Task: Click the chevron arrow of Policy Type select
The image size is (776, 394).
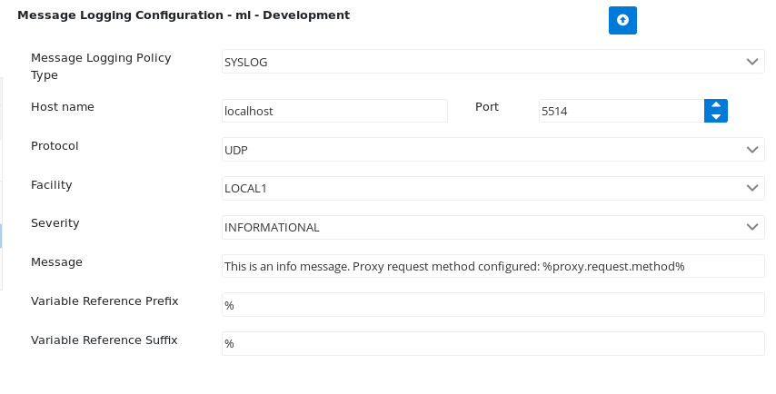Action: pos(752,62)
